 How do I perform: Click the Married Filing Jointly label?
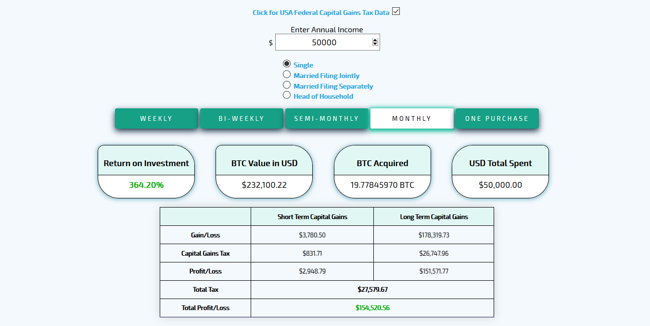(x=327, y=76)
